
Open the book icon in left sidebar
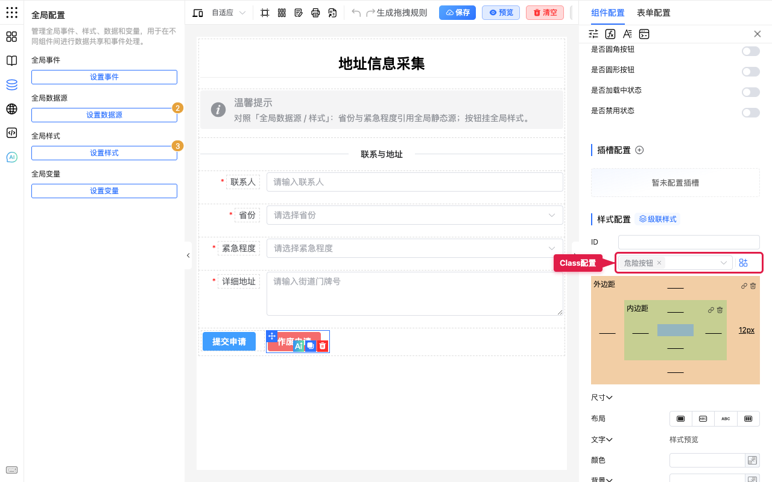[x=11, y=61]
